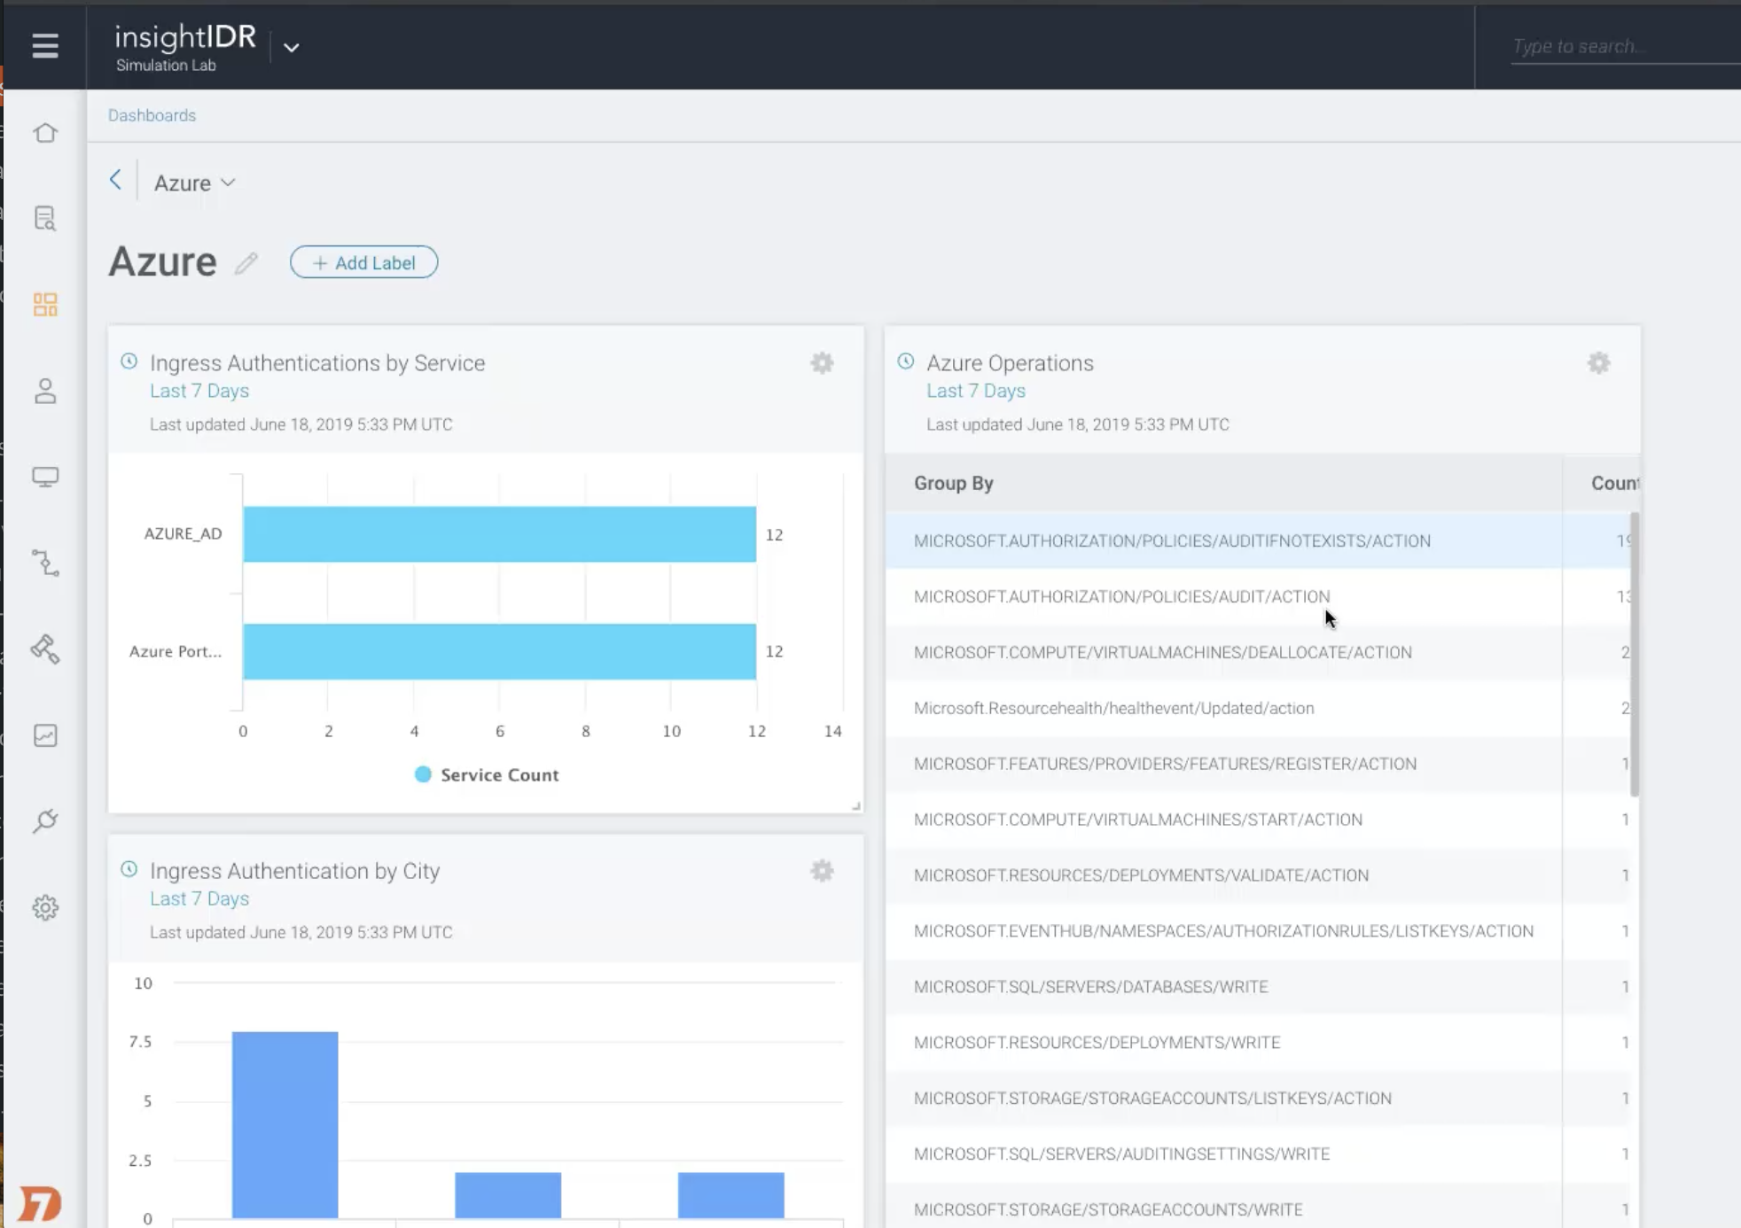The height and width of the screenshot is (1228, 1741).
Task: Open Log Search in the sidebar
Action: (45, 218)
